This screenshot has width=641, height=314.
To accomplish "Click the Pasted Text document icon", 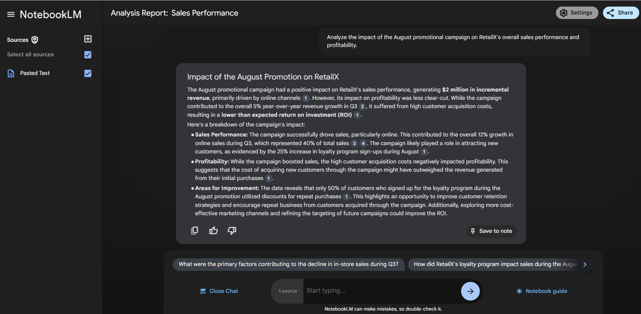I will [11, 73].
